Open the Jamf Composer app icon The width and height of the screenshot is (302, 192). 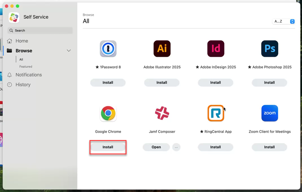pos(162,113)
